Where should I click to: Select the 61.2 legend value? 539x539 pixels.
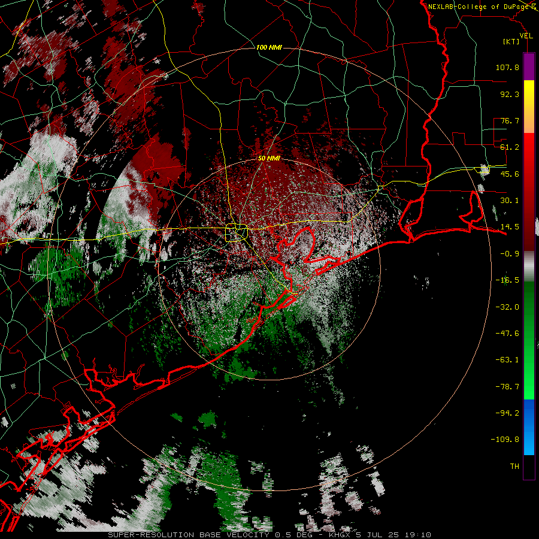[x=510, y=147]
